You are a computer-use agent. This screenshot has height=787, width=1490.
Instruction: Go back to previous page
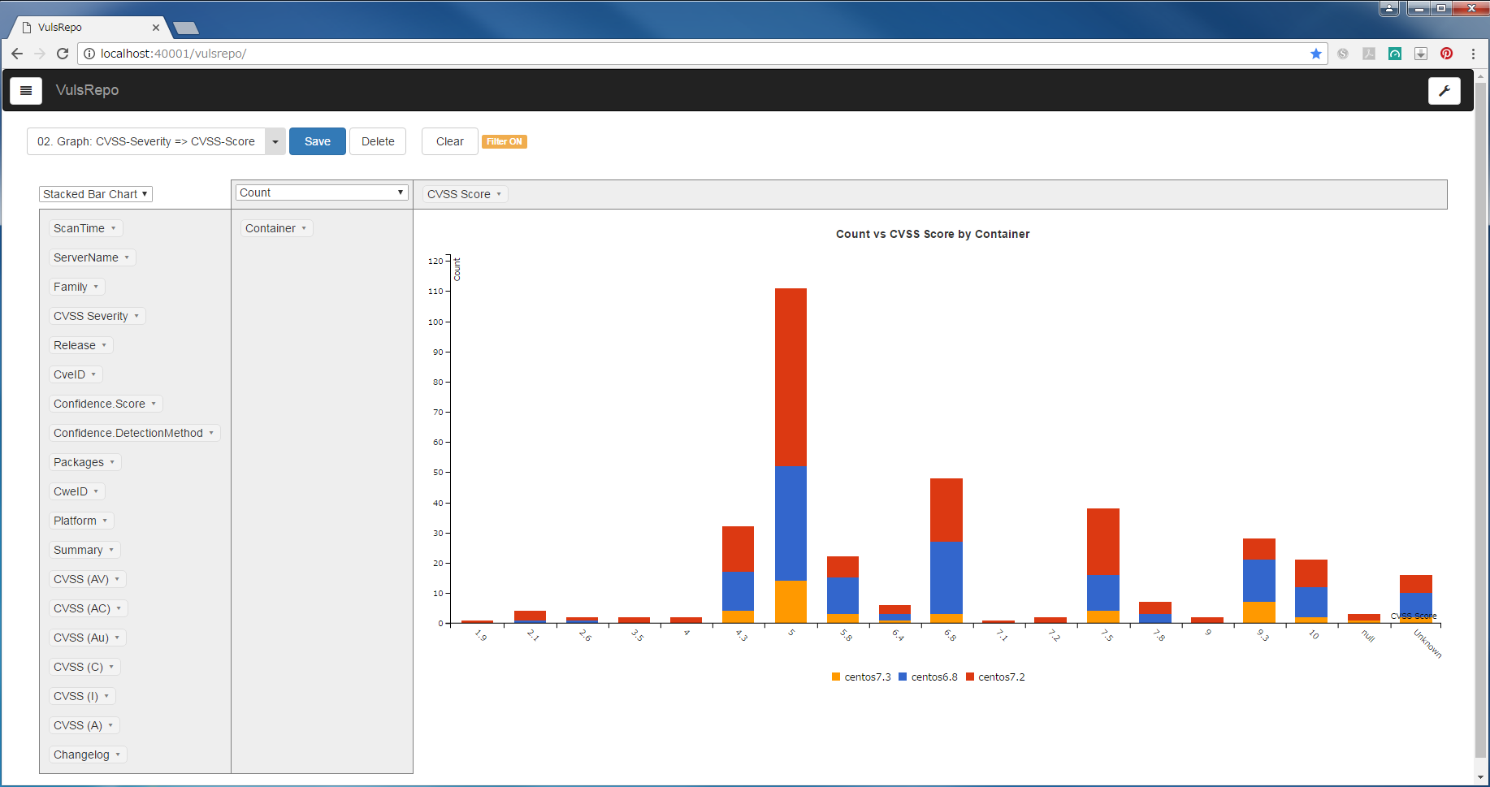[17, 54]
